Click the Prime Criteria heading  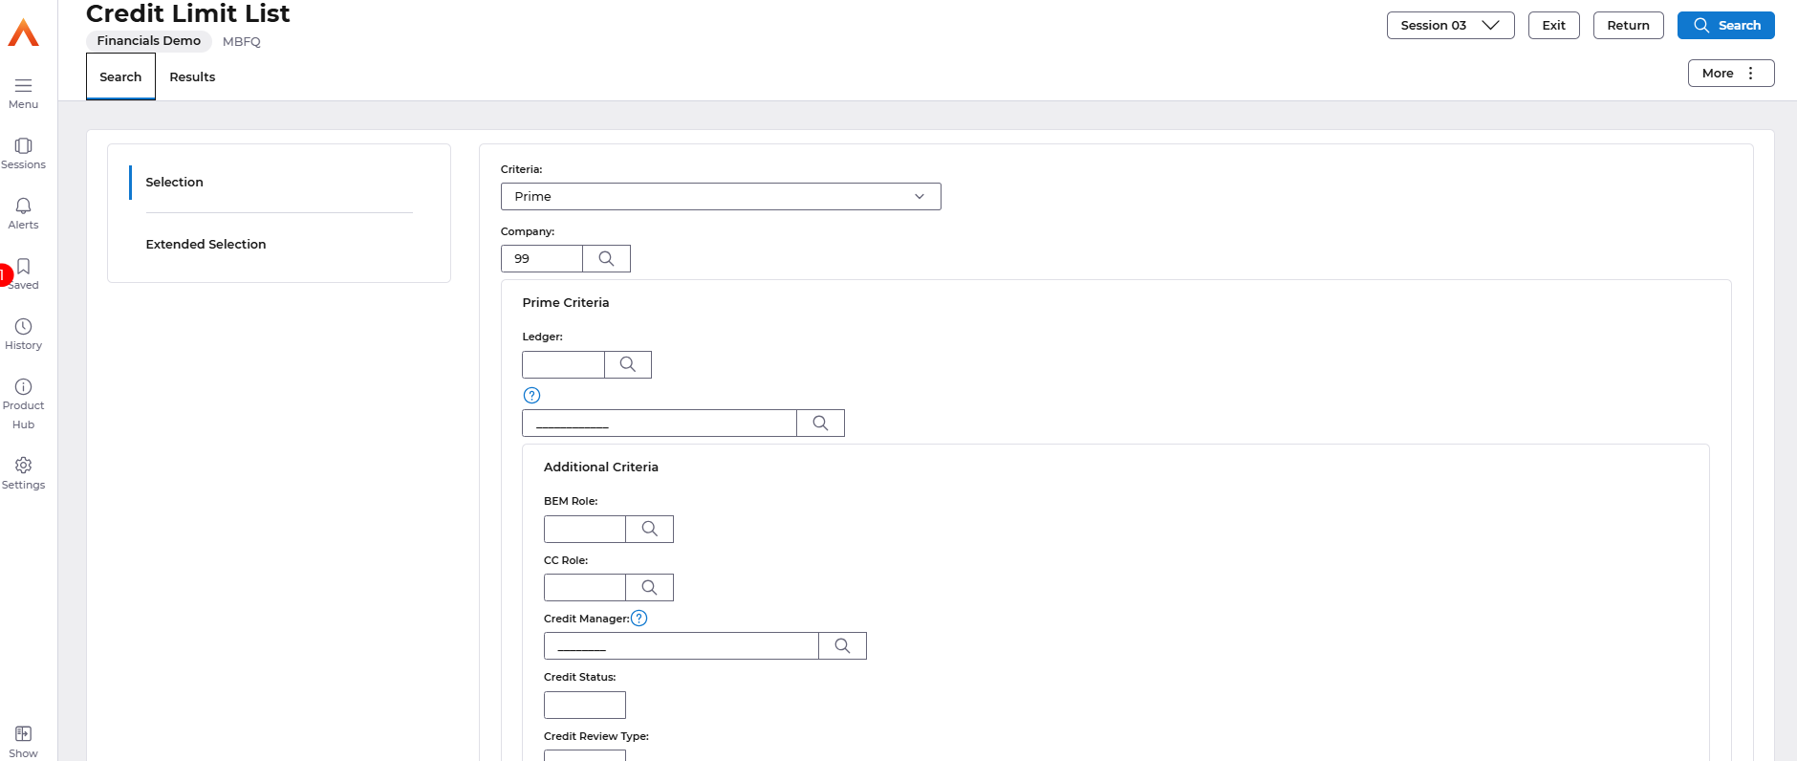point(566,302)
